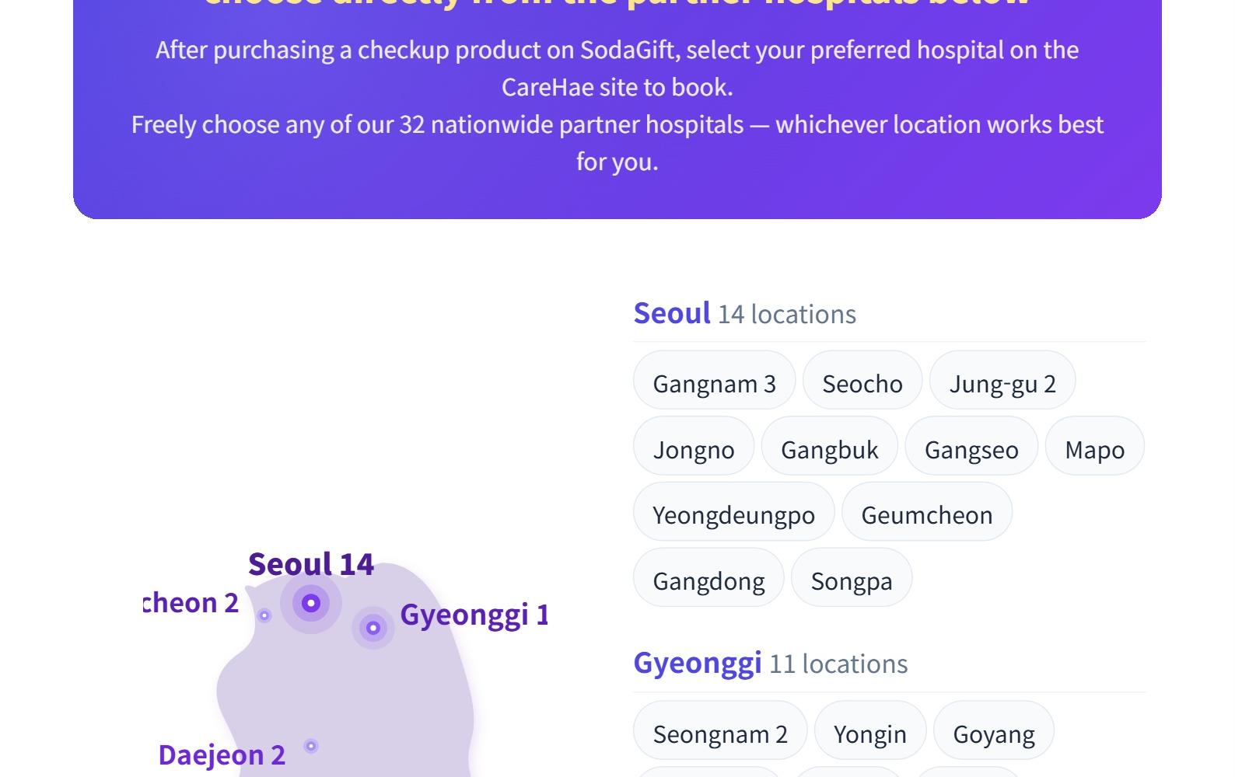Select the Gangnam 3 location chip

click(715, 380)
